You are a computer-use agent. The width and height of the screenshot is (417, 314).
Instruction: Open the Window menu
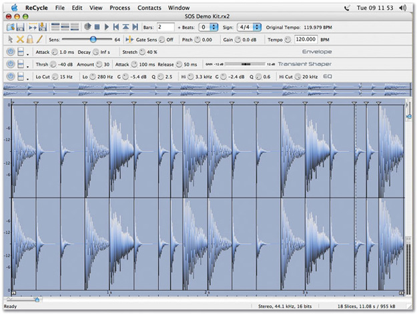(179, 8)
